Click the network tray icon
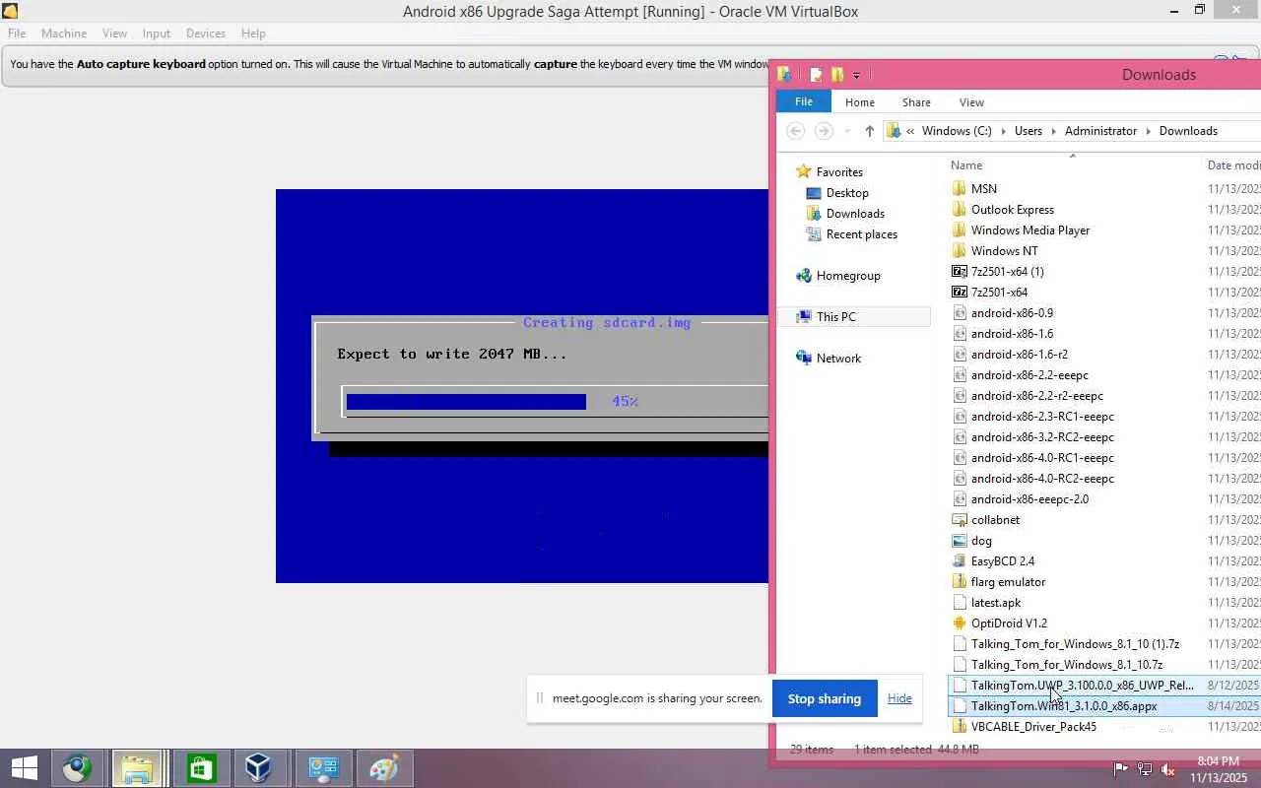The width and height of the screenshot is (1261, 788). click(1145, 769)
